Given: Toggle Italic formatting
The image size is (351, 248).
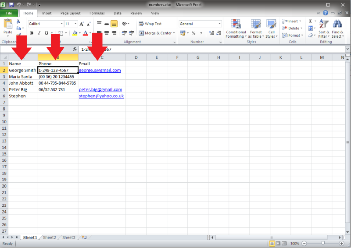Looking at the screenshot, I should coord(39,33).
